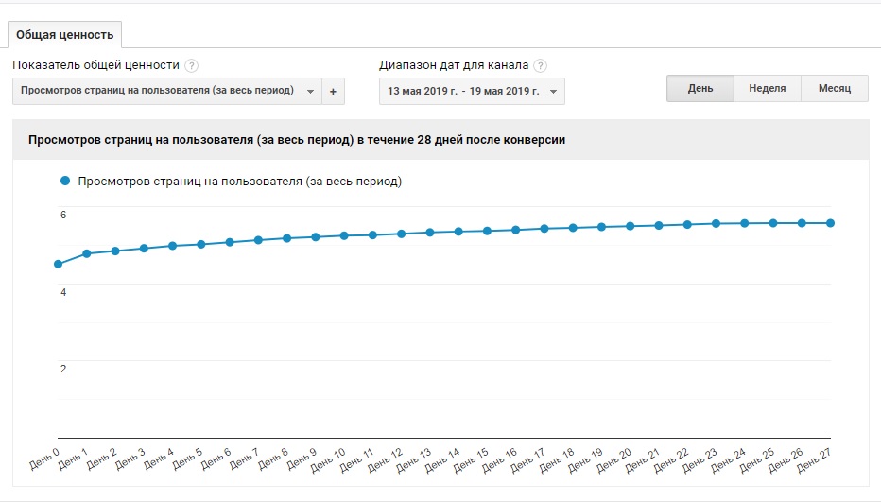Click the День 1 data point
Screen dimensions: 881x502
click(87, 254)
